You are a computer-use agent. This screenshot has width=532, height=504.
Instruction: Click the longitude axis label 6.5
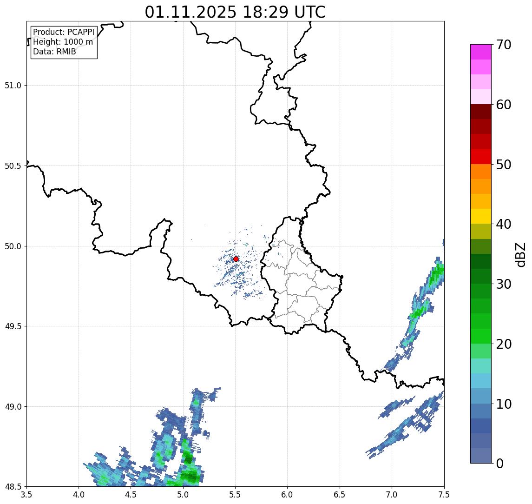coord(340,495)
